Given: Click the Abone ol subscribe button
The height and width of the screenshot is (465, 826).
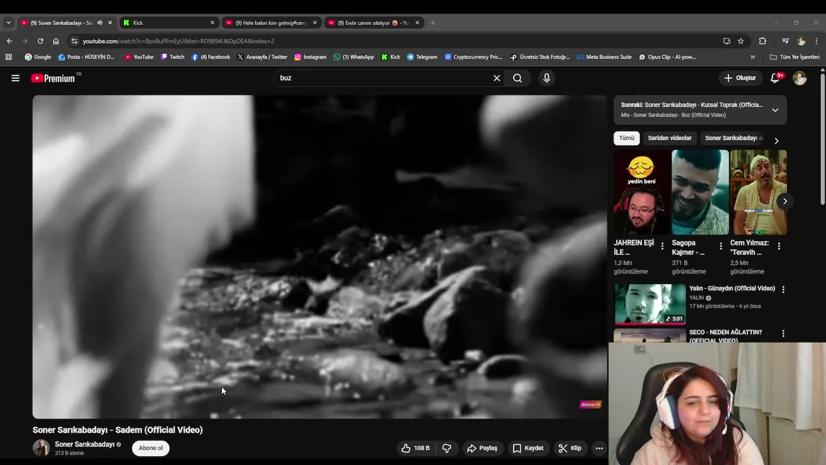Looking at the screenshot, I should (x=151, y=448).
